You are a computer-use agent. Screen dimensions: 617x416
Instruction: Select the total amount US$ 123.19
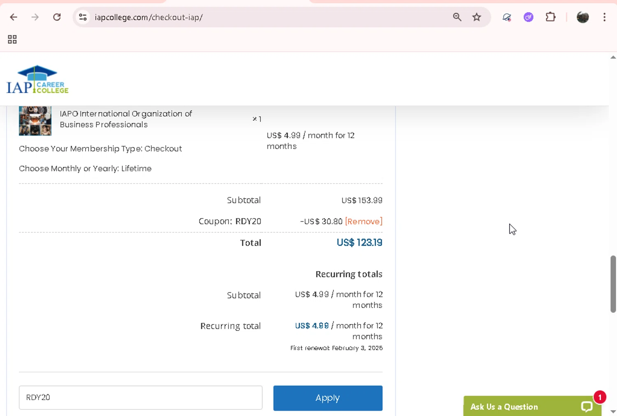click(x=360, y=243)
